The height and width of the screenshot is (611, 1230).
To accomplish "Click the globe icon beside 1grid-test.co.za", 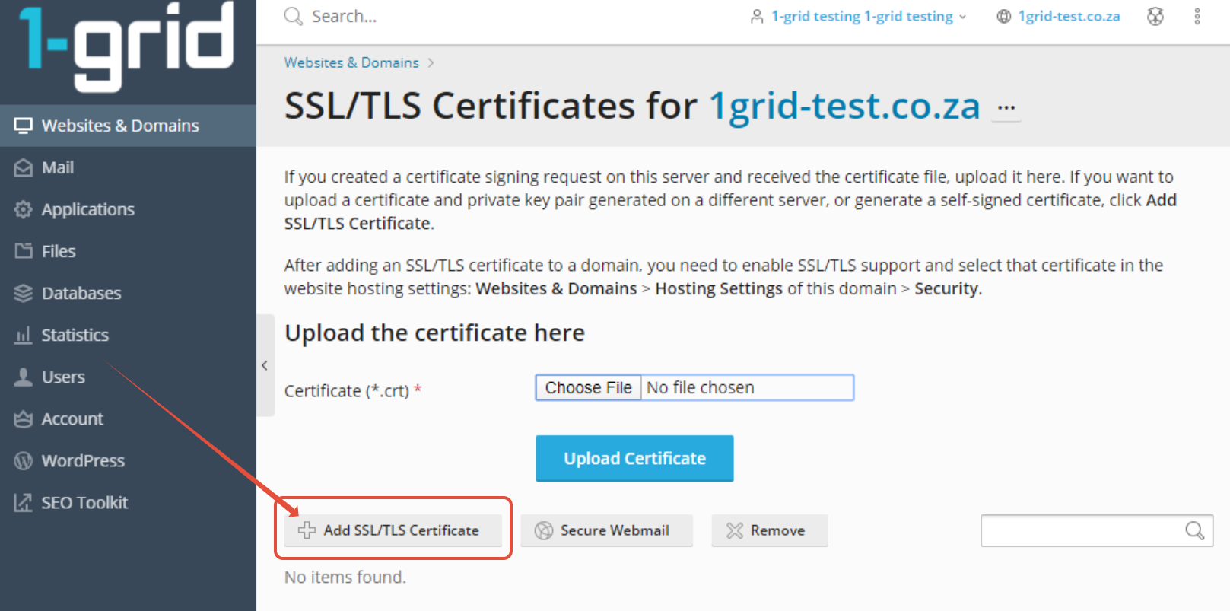I will [1004, 16].
